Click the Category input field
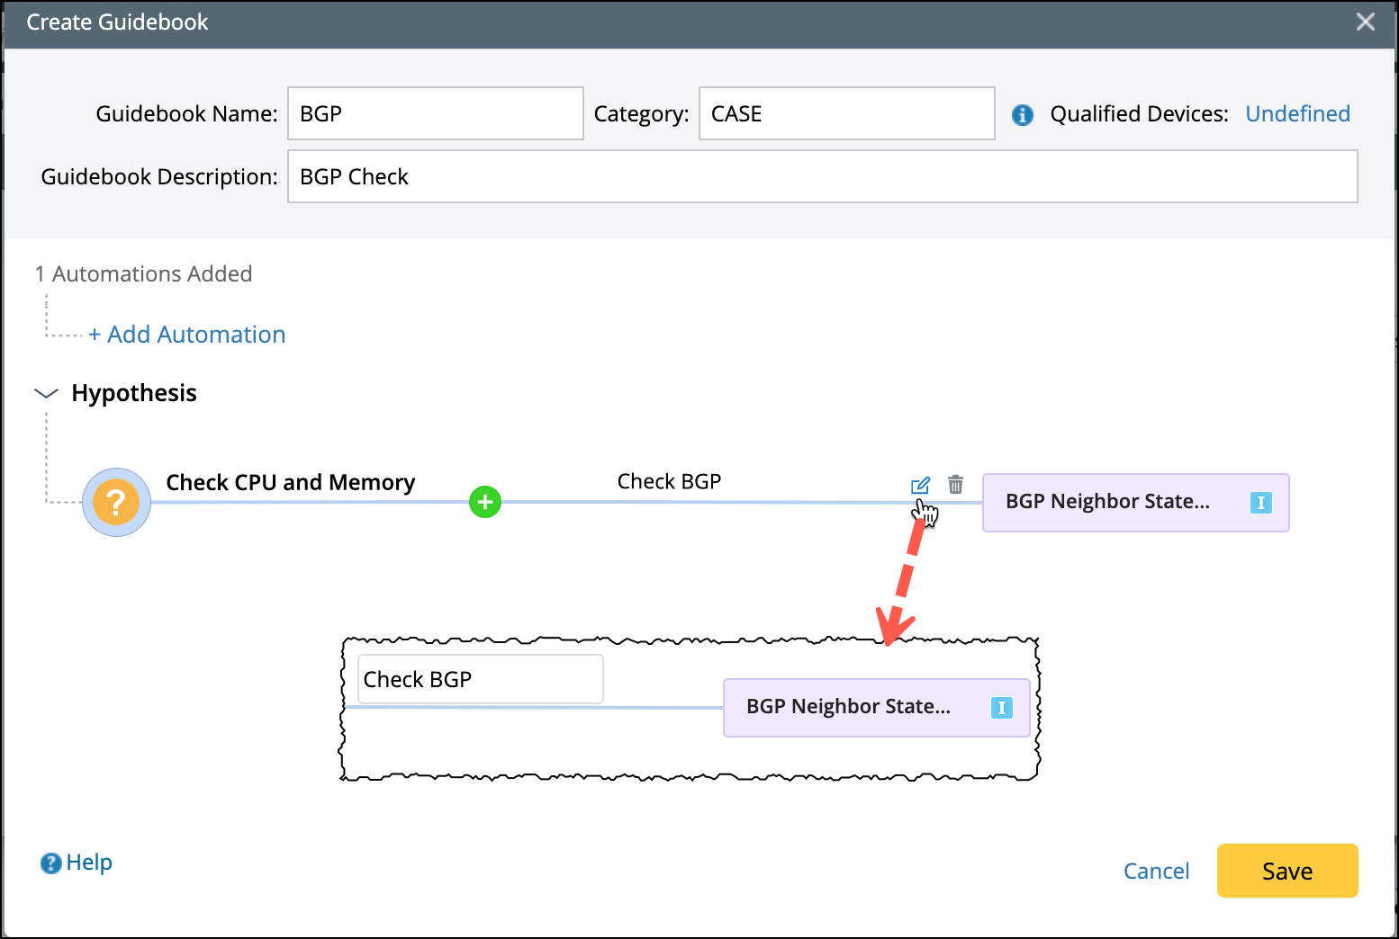 (x=846, y=113)
